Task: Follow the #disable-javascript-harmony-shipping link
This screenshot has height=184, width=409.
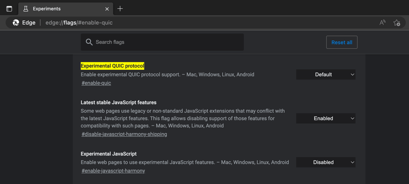Action: 124,134
